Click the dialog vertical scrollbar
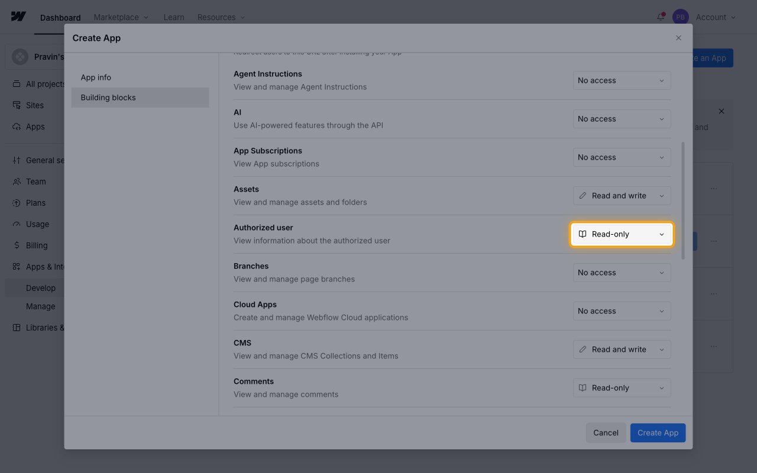This screenshot has height=473, width=757. tap(684, 201)
